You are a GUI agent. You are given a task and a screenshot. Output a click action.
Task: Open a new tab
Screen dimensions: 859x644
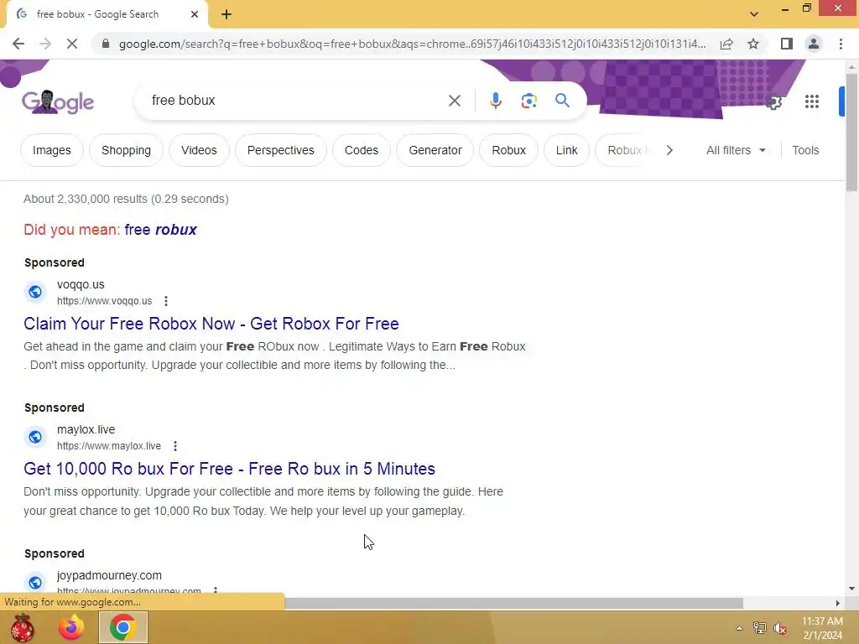[x=226, y=14]
